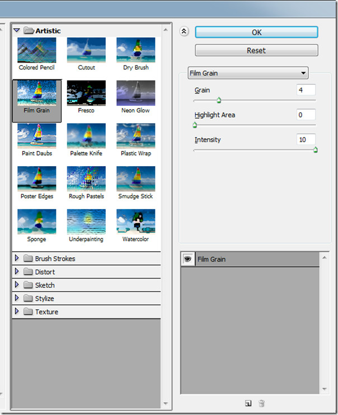Viewport: 338px width, 415px height.
Task: Select the Palette Knife filter
Action: (86, 136)
